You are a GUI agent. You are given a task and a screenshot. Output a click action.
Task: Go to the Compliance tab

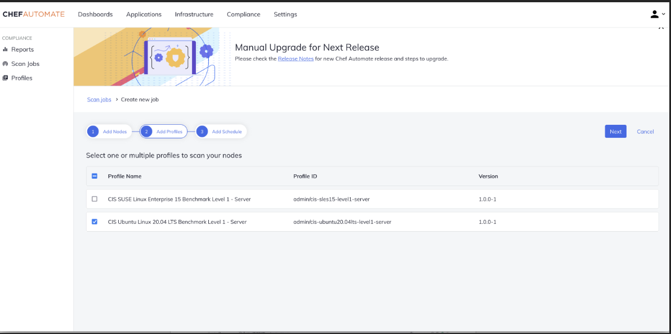click(x=243, y=14)
